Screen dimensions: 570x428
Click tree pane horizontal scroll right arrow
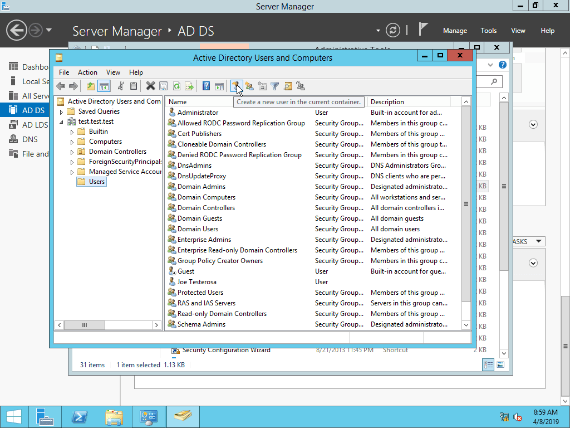(x=156, y=325)
